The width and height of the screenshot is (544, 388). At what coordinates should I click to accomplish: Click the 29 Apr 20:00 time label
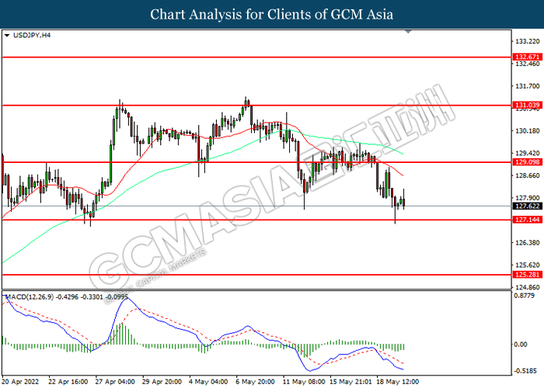(162, 382)
